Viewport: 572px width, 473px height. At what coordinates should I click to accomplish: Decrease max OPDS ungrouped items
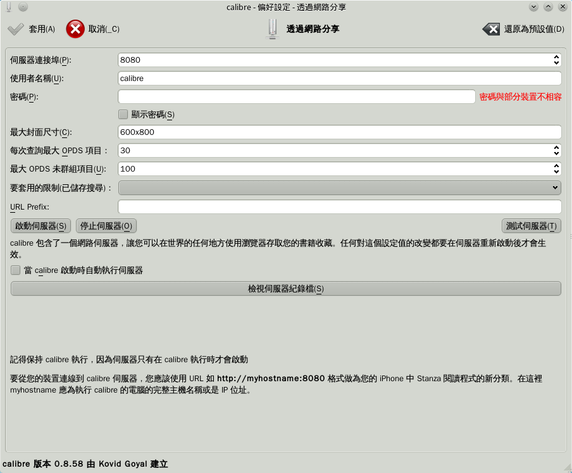tap(556, 172)
